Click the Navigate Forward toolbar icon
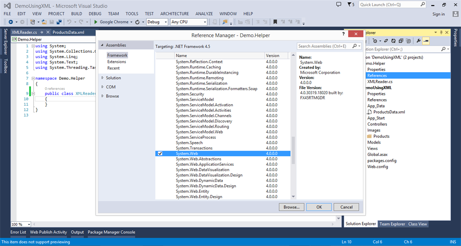Image resolution: width=461 pixels, height=246 pixels. (x=22, y=22)
